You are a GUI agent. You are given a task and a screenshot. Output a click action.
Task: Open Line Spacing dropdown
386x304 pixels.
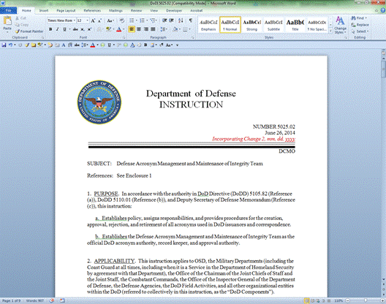(x=164, y=29)
